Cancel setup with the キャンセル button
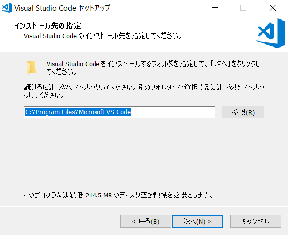 (x=255, y=221)
